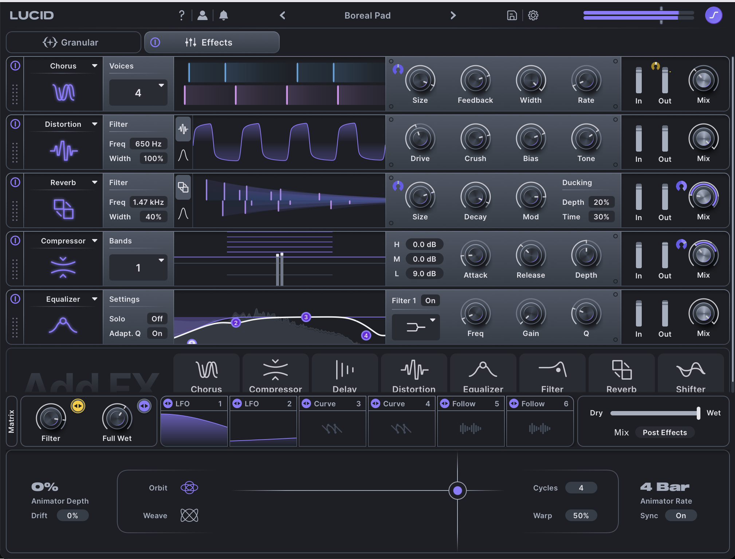The image size is (735, 559).
Task: Open the Filter 1 shape dropdown
Action: [x=416, y=327]
